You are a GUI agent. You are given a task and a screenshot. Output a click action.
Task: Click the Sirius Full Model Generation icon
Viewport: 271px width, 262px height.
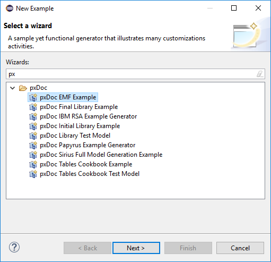pyautogui.click(x=33, y=155)
